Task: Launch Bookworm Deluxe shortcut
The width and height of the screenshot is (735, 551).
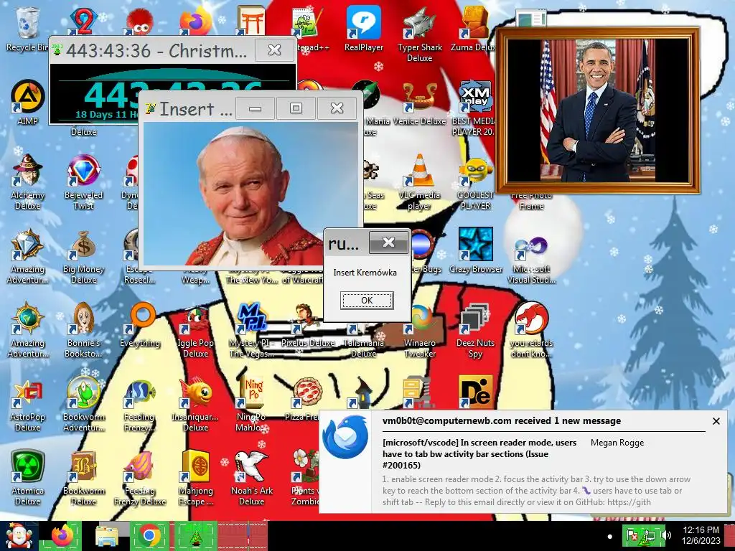Action: 83,478
